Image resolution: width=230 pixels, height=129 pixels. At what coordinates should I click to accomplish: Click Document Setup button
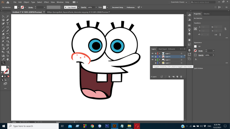click(118, 7)
